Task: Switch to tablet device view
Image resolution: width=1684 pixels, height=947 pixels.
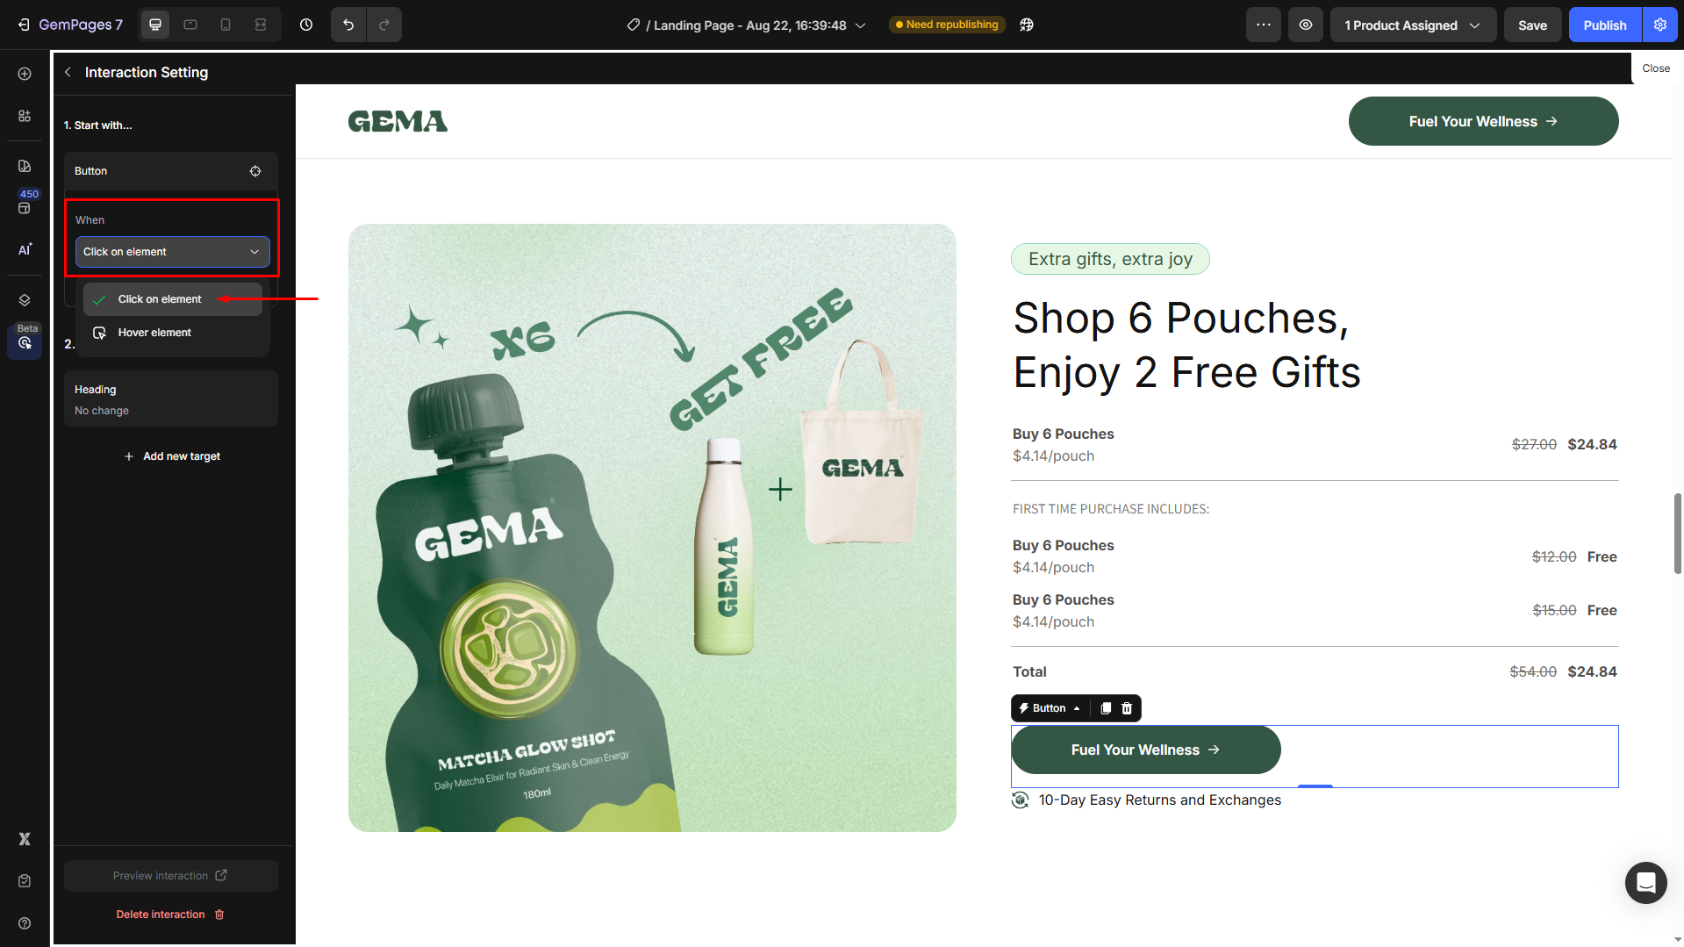Action: coord(190,25)
